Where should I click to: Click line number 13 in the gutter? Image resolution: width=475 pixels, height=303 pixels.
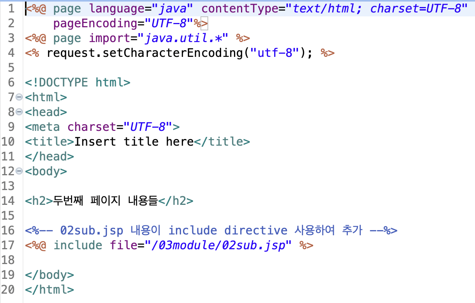(8, 186)
